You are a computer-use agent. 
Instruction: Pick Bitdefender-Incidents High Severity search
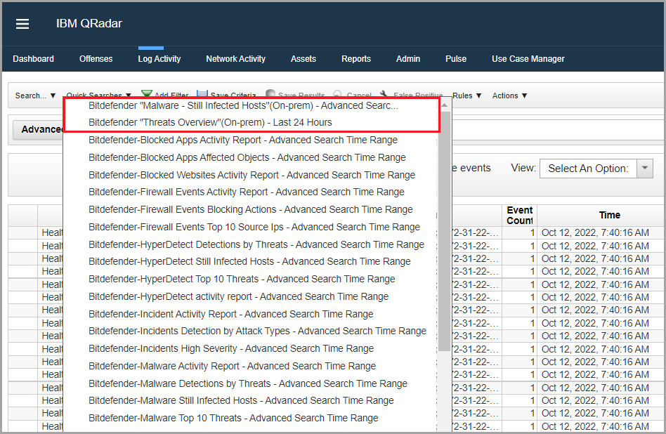pos(230,348)
